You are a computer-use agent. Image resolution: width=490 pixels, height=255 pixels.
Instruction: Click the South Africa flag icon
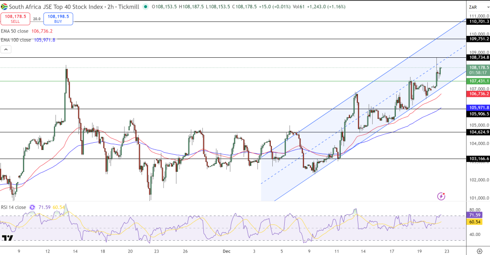point(4,7)
